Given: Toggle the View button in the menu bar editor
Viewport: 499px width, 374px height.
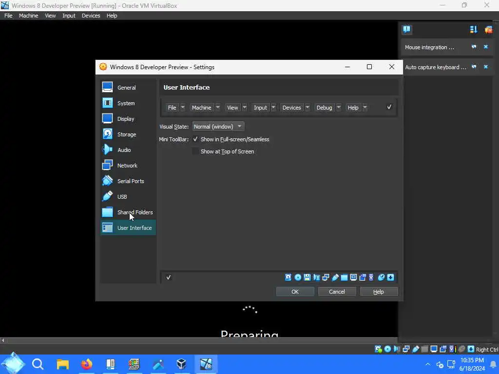Looking at the screenshot, I should click(232, 108).
